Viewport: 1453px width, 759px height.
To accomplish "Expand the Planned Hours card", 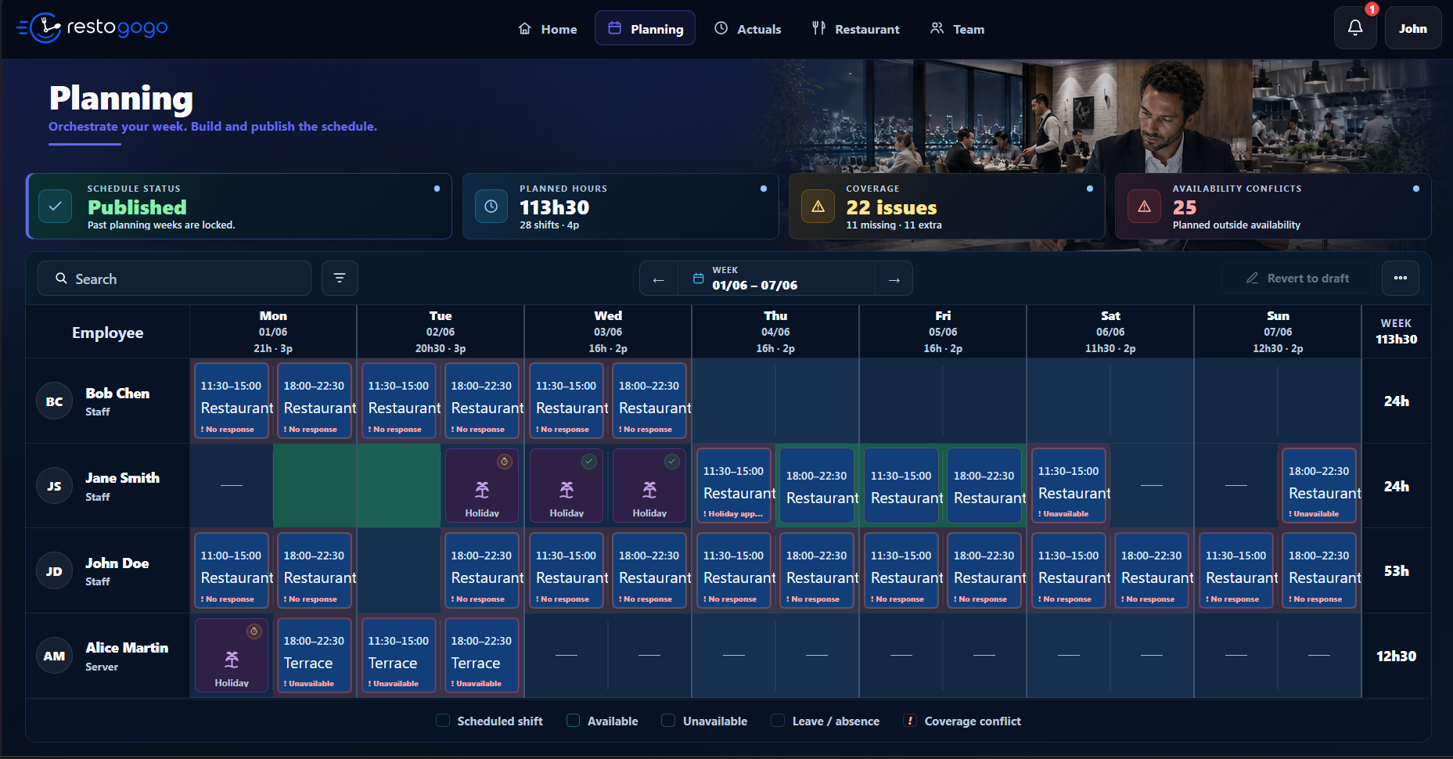I will [620, 207].
